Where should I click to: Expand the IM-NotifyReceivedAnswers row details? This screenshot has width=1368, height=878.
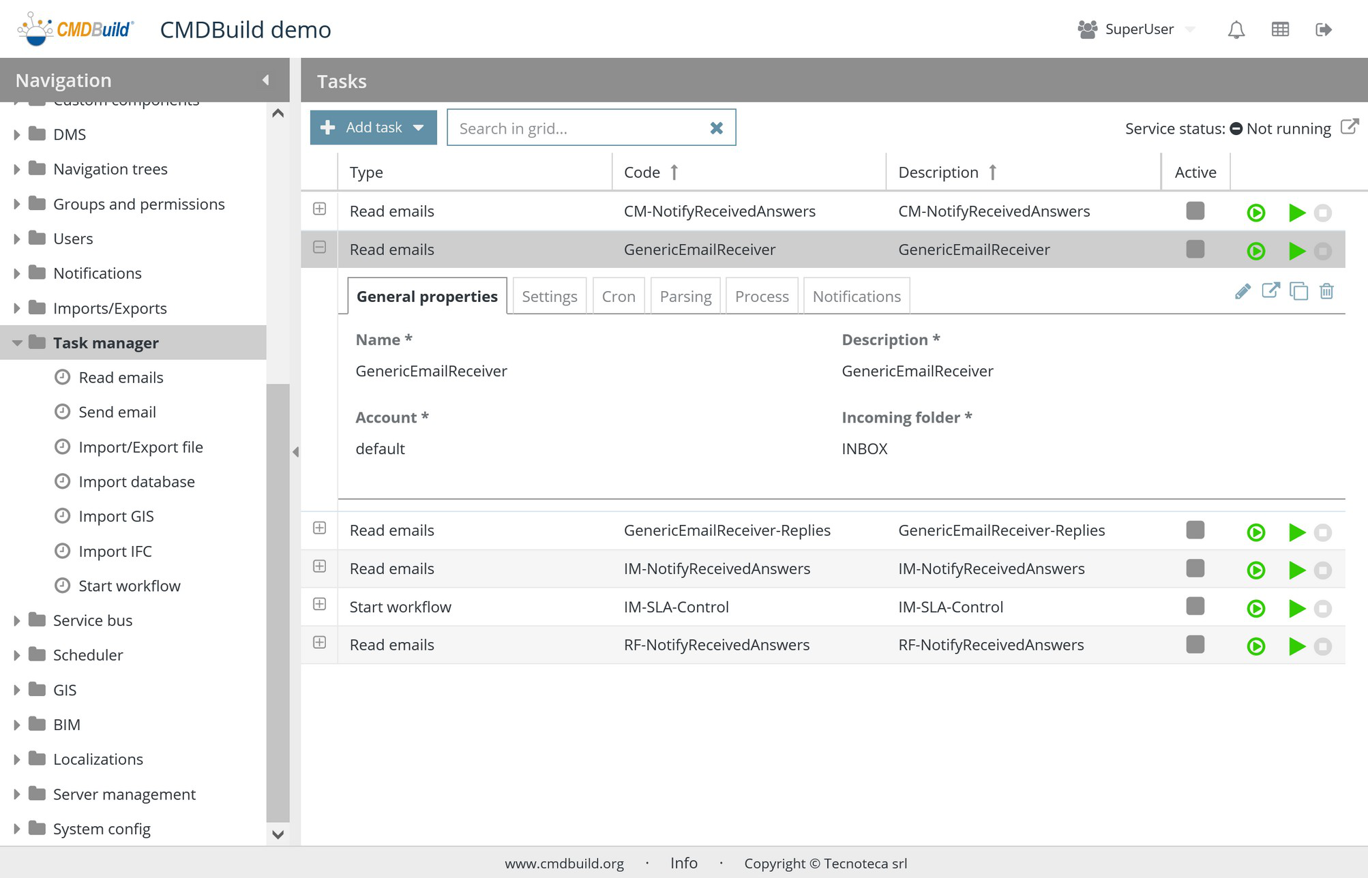pos(319,566)
